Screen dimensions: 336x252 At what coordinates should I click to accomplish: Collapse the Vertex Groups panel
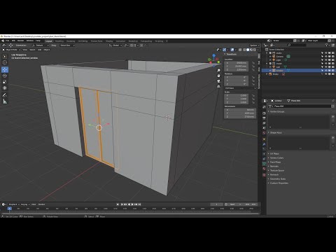coord(276,111)
